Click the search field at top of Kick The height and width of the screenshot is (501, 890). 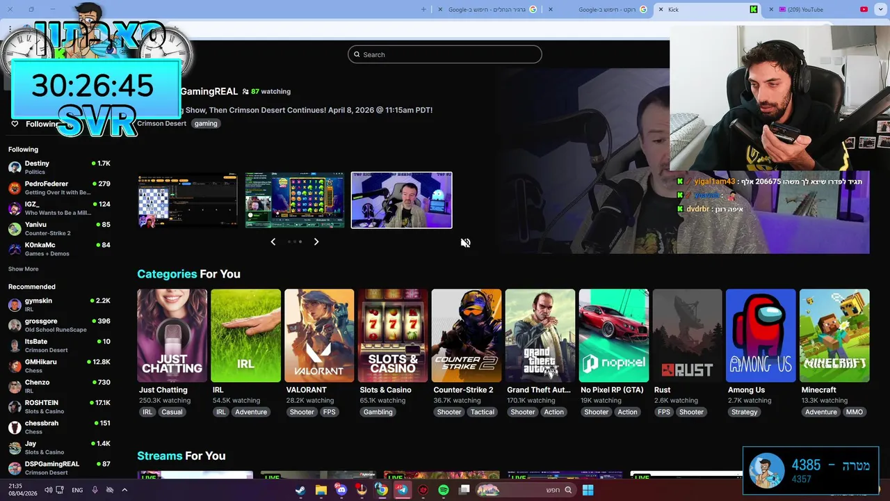(445, 54)
